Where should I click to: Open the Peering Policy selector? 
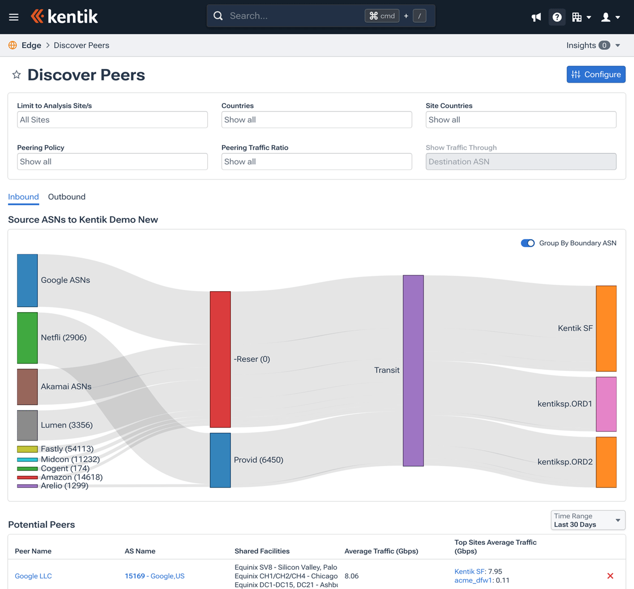pyautogui.click(x=112, y=161)
